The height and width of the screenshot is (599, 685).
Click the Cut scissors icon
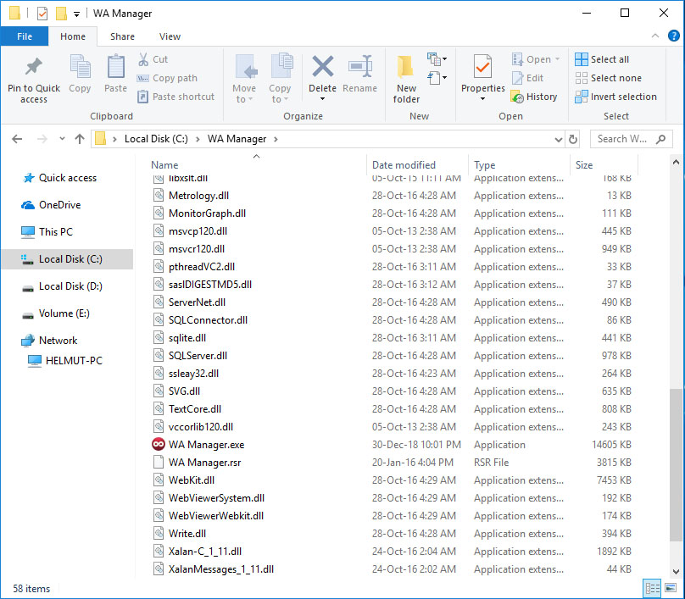(143, 59)
